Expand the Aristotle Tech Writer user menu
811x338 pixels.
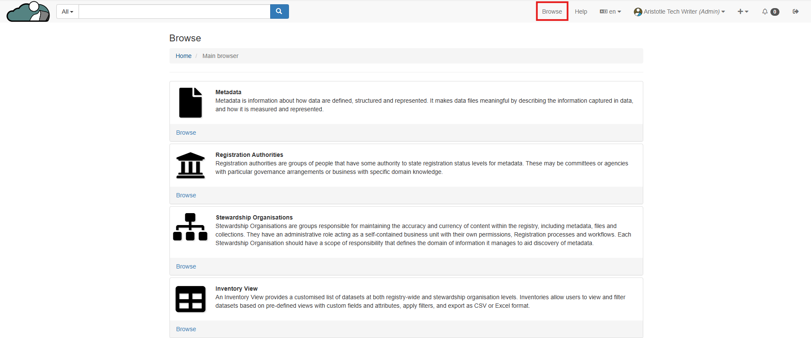[680, 12]
